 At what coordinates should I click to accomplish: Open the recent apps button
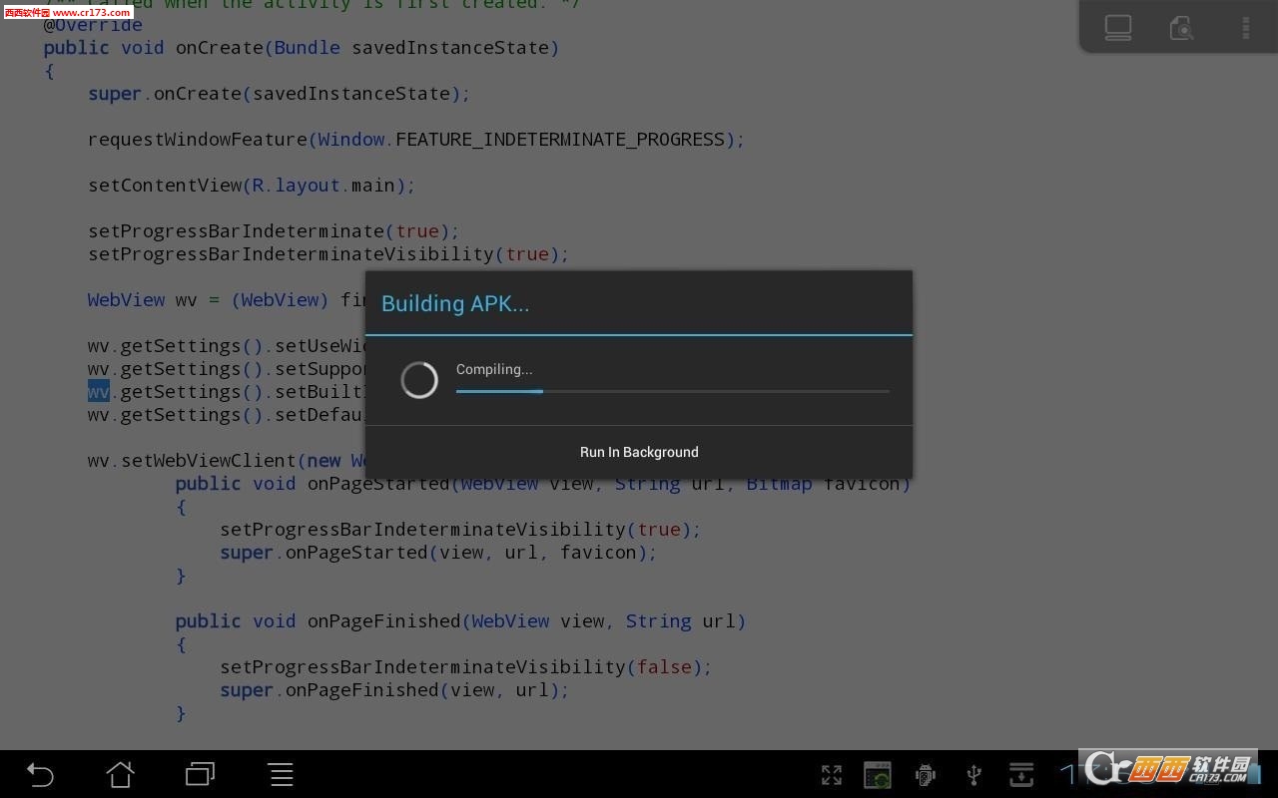coord(200,774)
